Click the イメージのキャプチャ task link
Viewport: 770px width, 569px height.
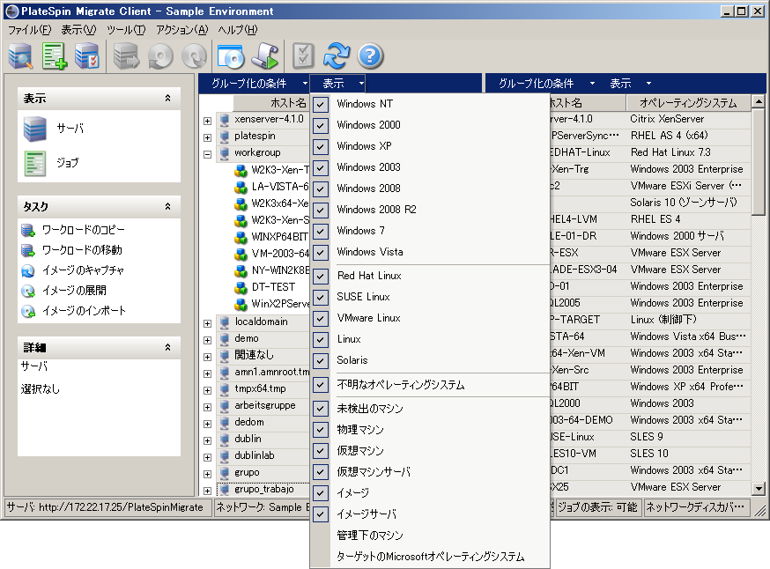pos(83,270)
